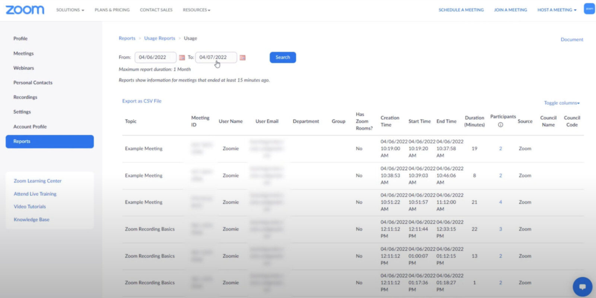The height and width of the screenshot is (298, 596).
Task: Click the To date input field
Action: pos(216,58)
